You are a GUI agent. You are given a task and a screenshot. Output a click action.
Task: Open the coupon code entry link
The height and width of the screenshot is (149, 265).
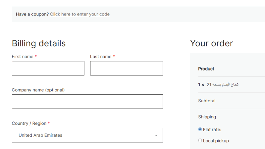click(x=79, y=14)
